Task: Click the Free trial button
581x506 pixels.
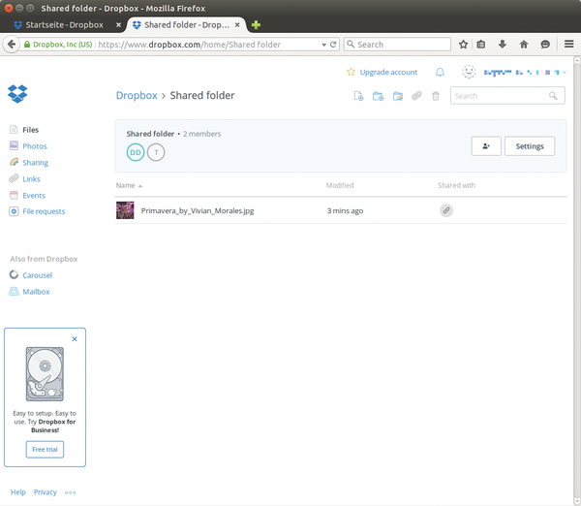Action: 45,449
